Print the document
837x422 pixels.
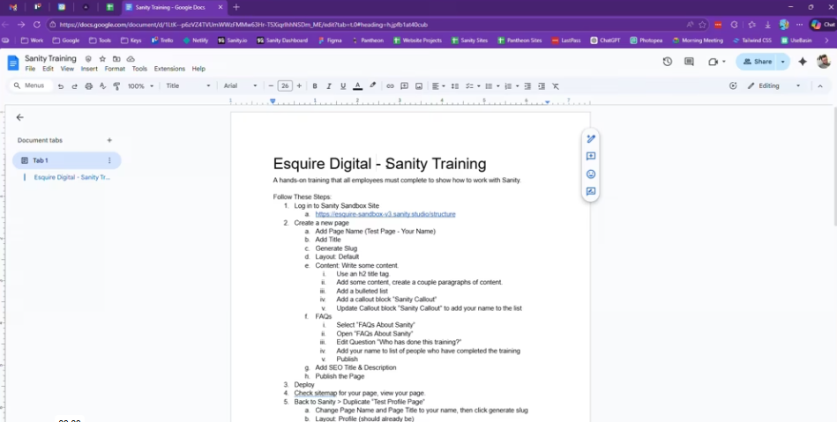pos(88,85)
